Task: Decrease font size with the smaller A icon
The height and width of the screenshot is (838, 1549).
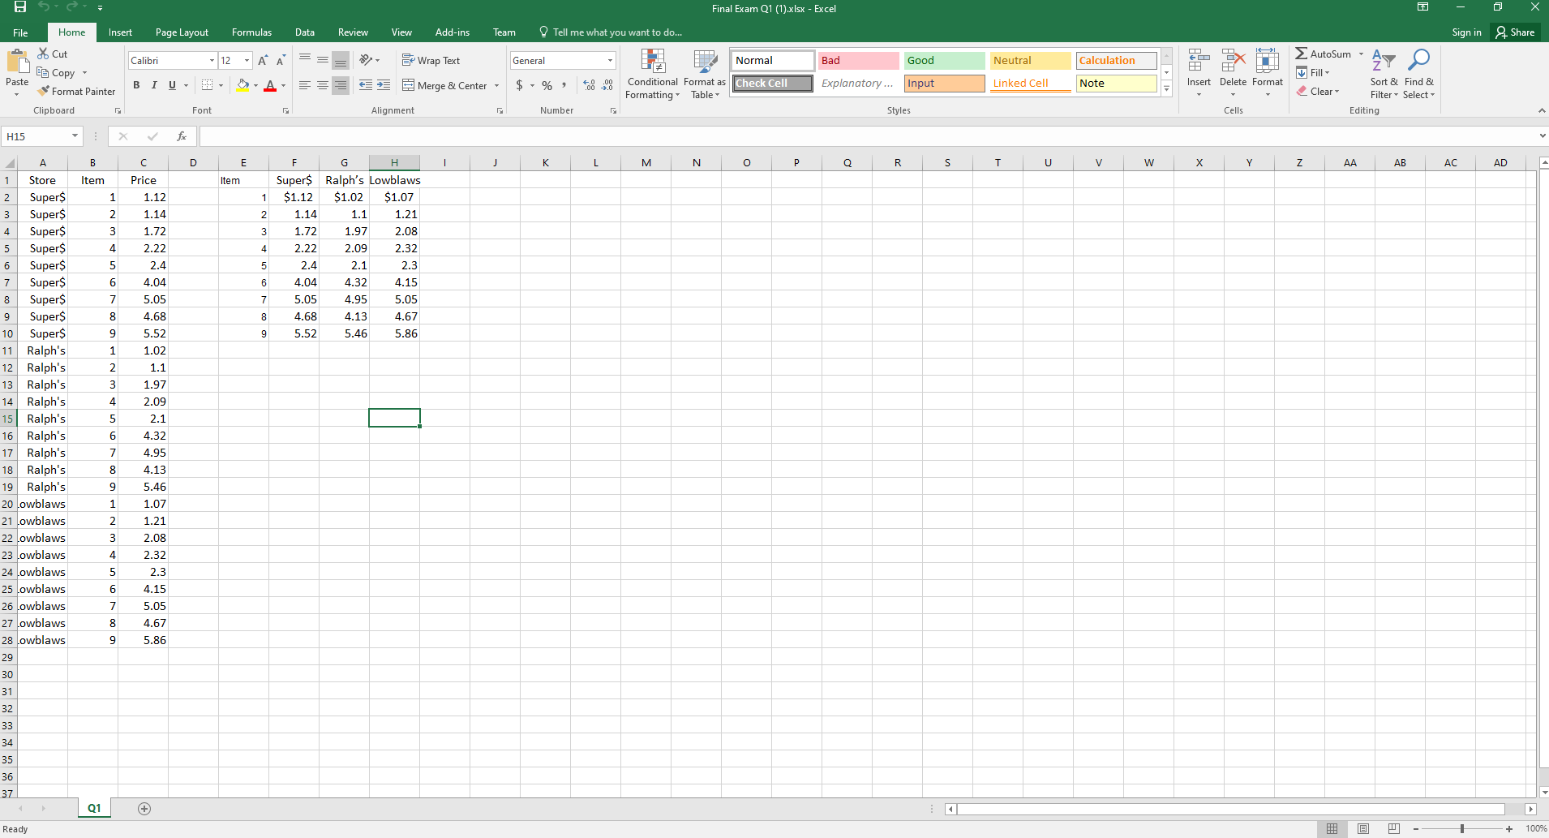Action: point(281,61)
